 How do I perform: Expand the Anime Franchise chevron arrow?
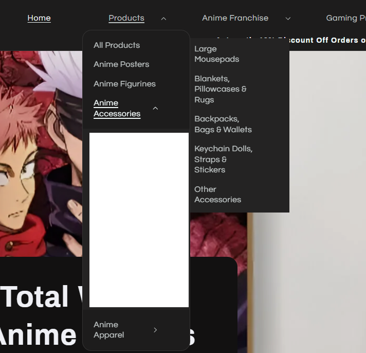pyautogui.click(x=288, y=19)
